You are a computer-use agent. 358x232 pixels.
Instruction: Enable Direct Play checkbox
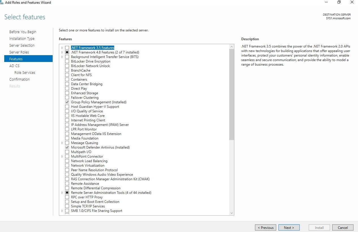67,89
